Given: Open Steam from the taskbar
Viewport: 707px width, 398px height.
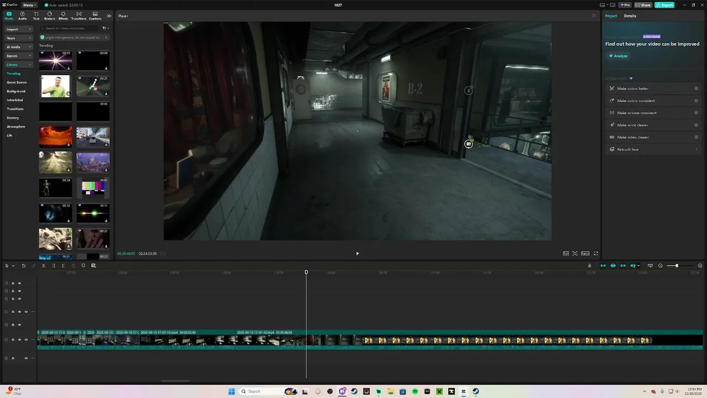Looking at the screenshot, I should 354,391.
